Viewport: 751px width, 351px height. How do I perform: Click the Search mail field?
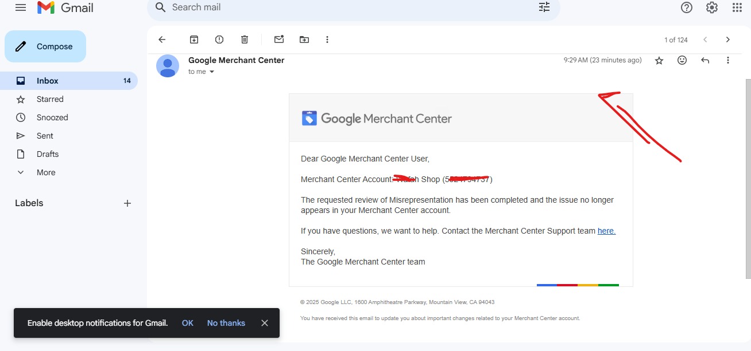344,7
